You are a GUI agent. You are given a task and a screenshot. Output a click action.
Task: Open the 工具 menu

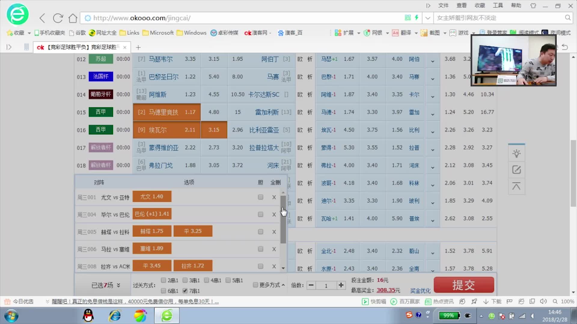pyautogui.click(x=498, y=5)
